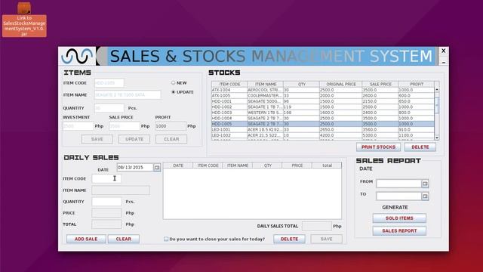Minimize the Sales & Stocks window
The image size is (483, 272).
tap(444, 62)
